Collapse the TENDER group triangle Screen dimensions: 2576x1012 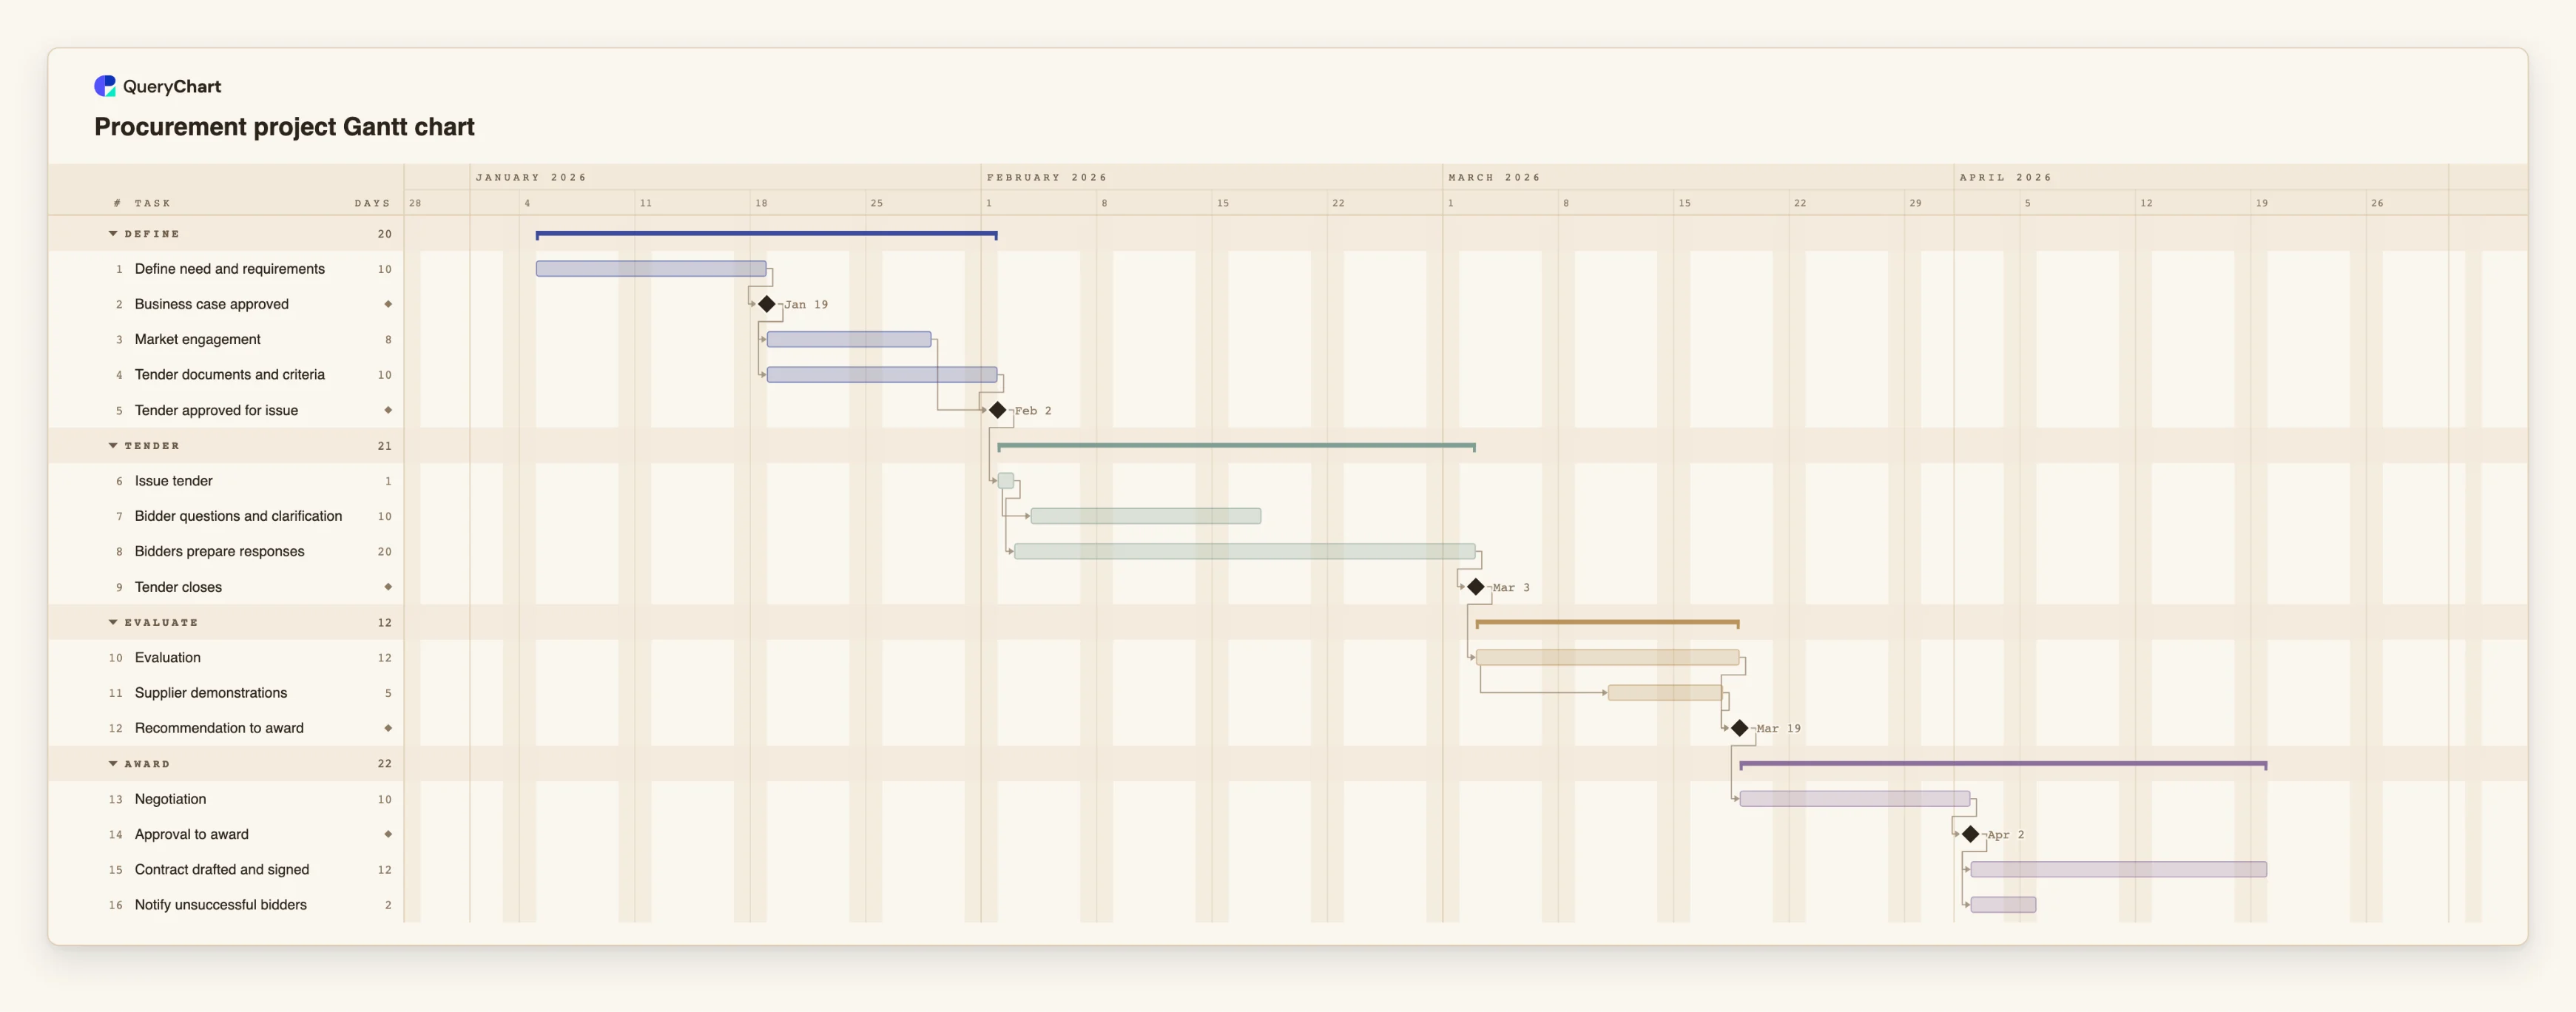(113, 445)
